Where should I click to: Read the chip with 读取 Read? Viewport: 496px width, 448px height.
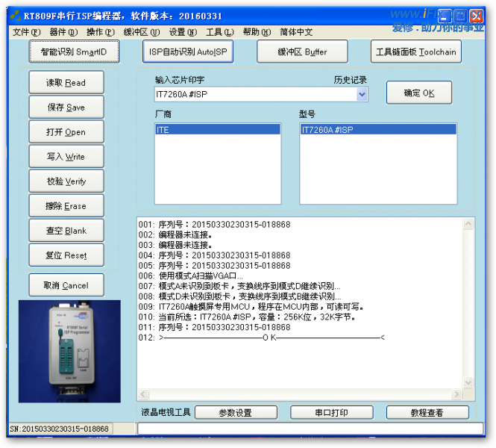pos(66,82)
